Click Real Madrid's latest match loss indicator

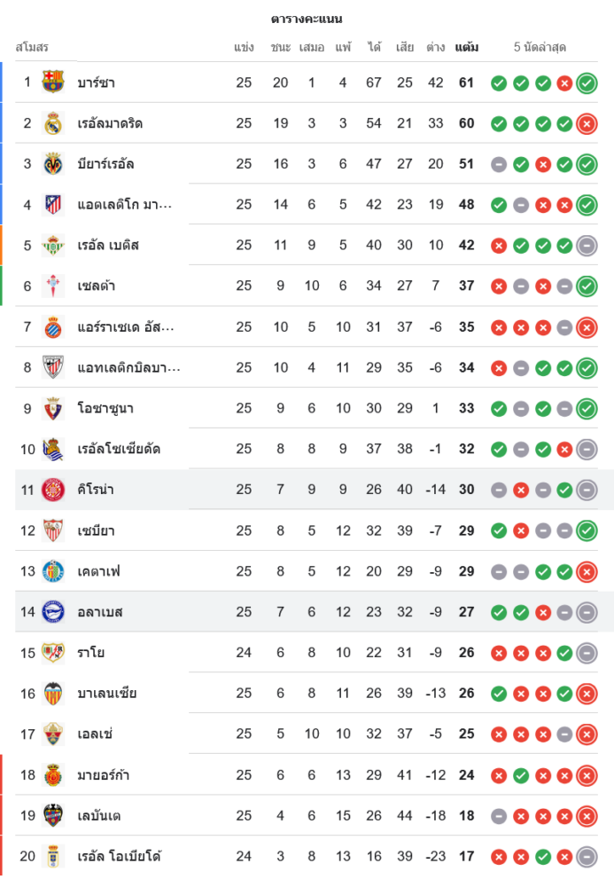pos(586,124)
